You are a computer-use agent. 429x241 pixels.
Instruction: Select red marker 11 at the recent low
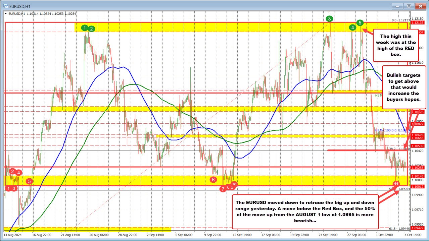tap(396, 184)
